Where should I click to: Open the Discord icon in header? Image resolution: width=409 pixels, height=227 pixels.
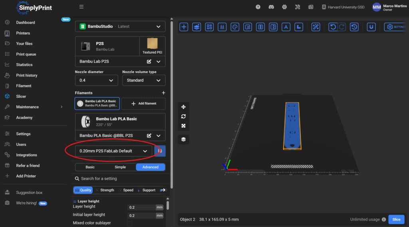(x=271, y=7)
